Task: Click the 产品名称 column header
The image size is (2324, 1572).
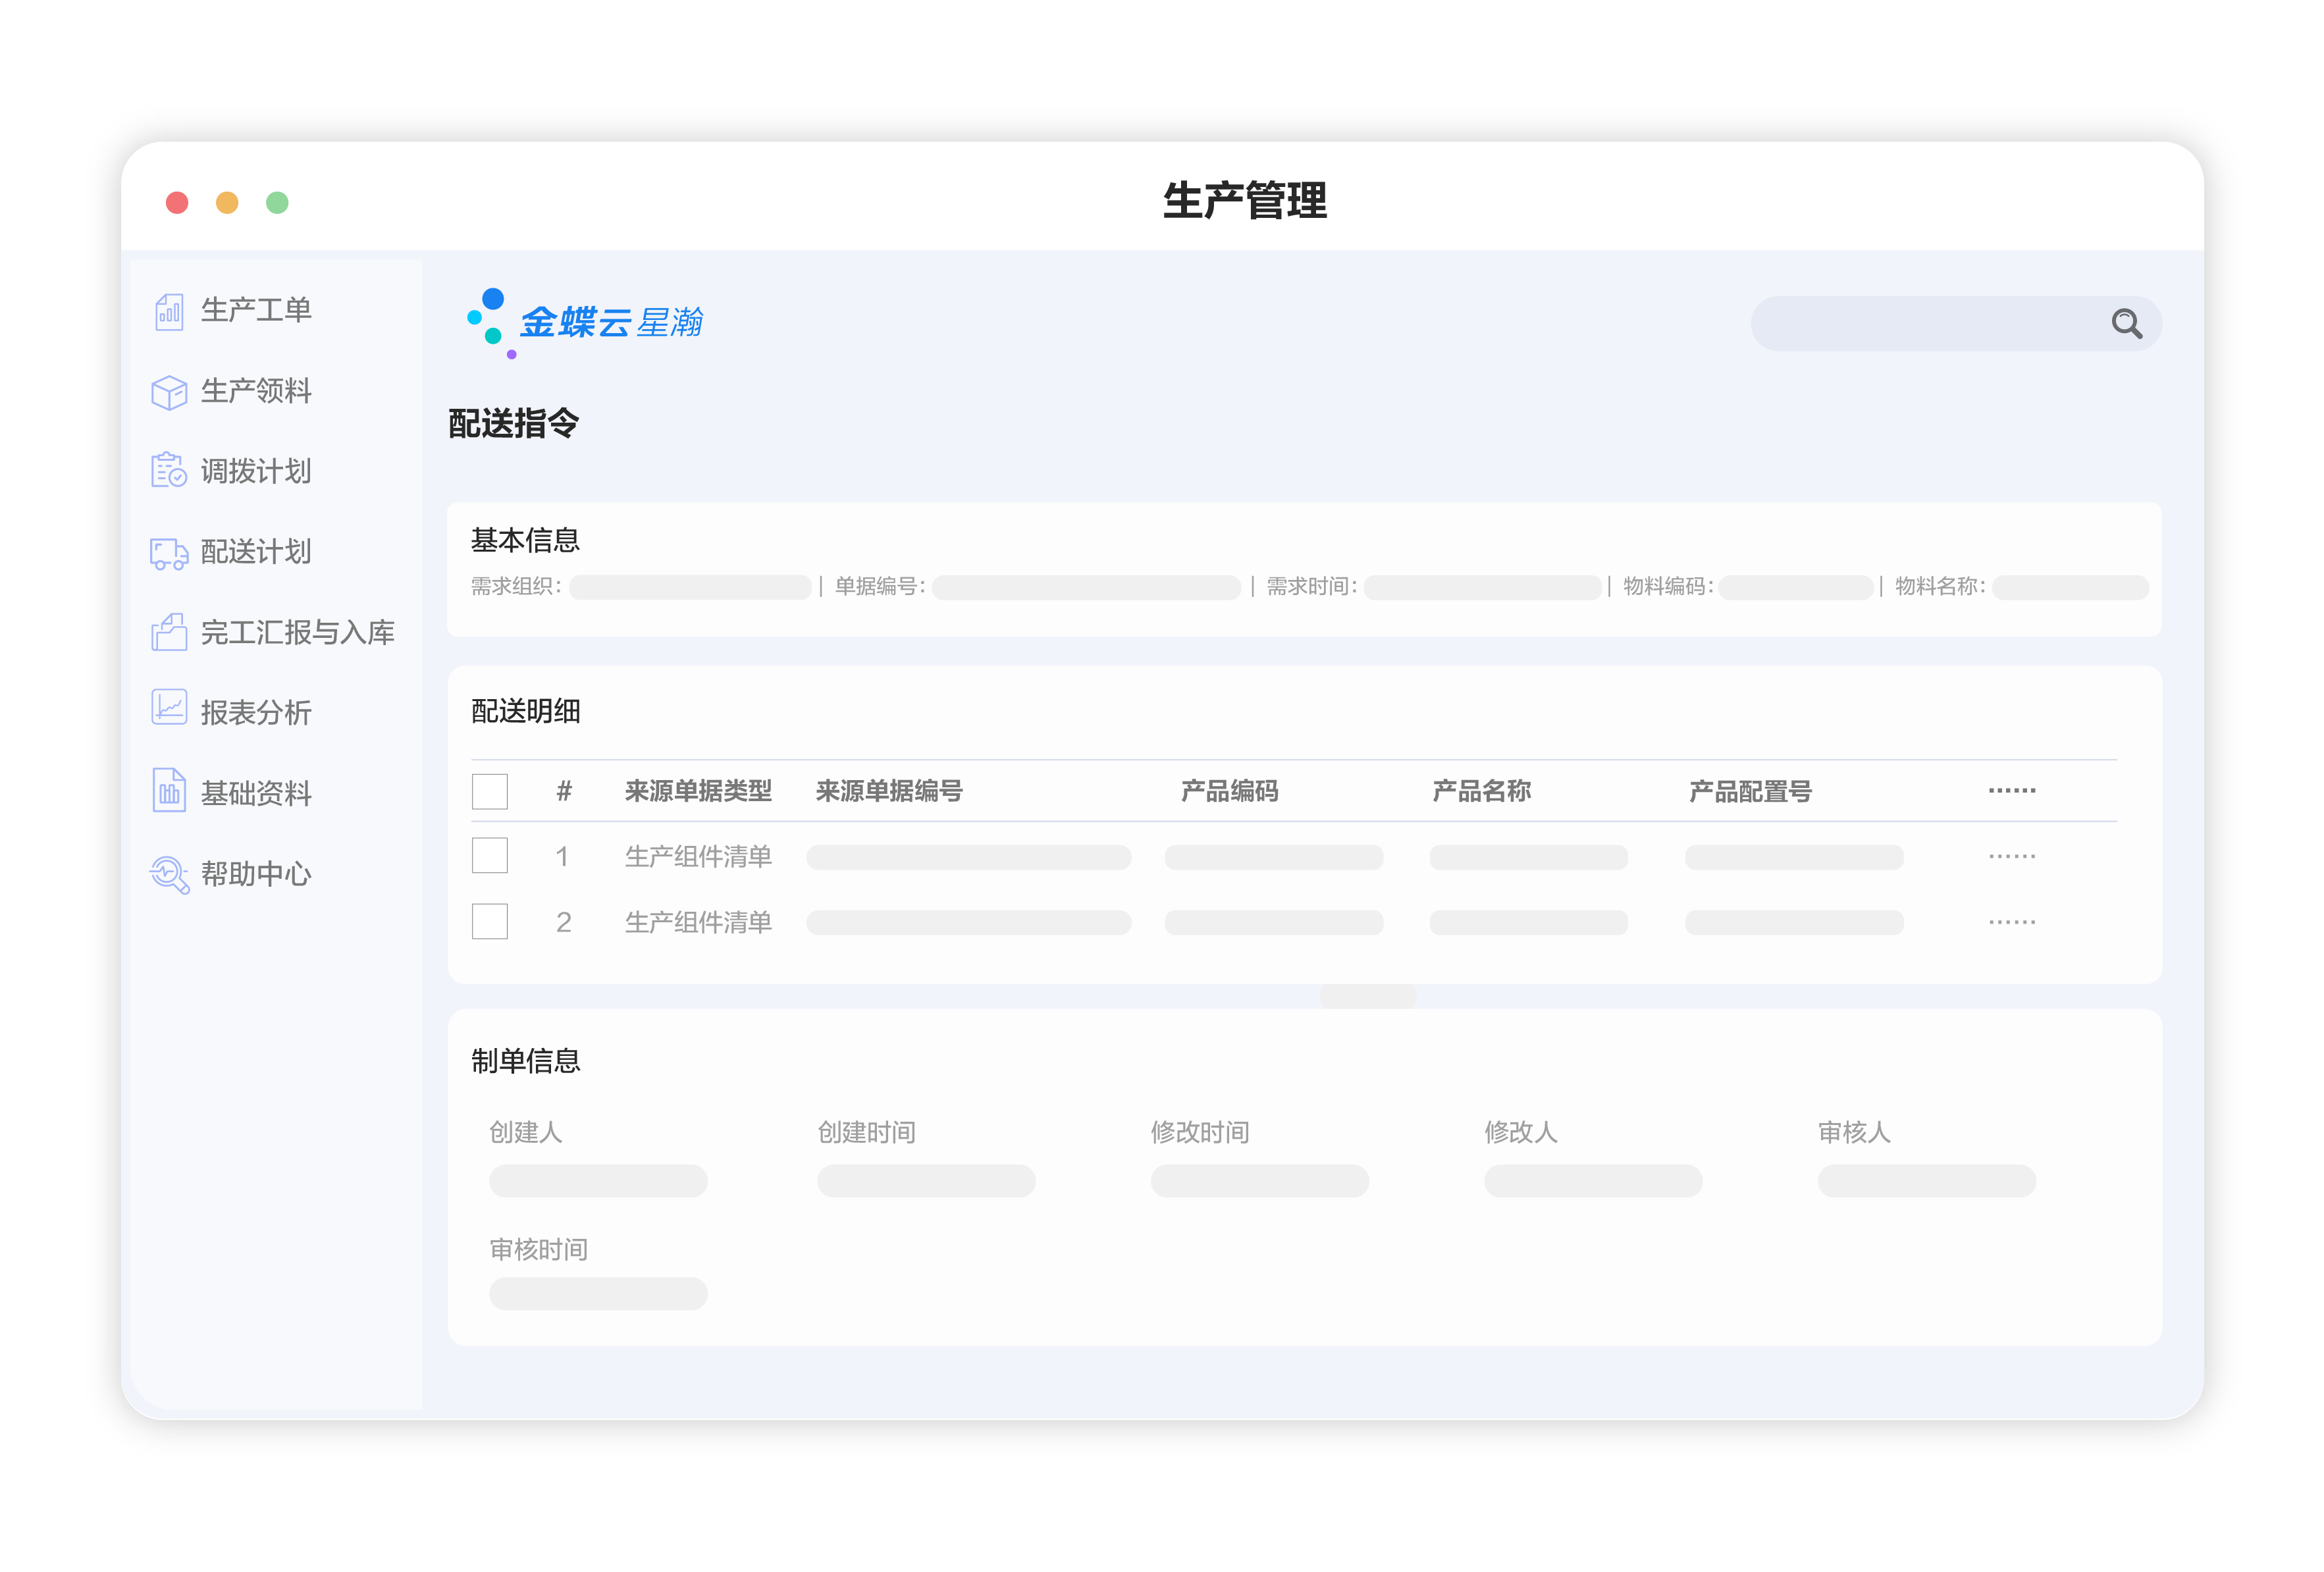Action: pos(1481,791)
